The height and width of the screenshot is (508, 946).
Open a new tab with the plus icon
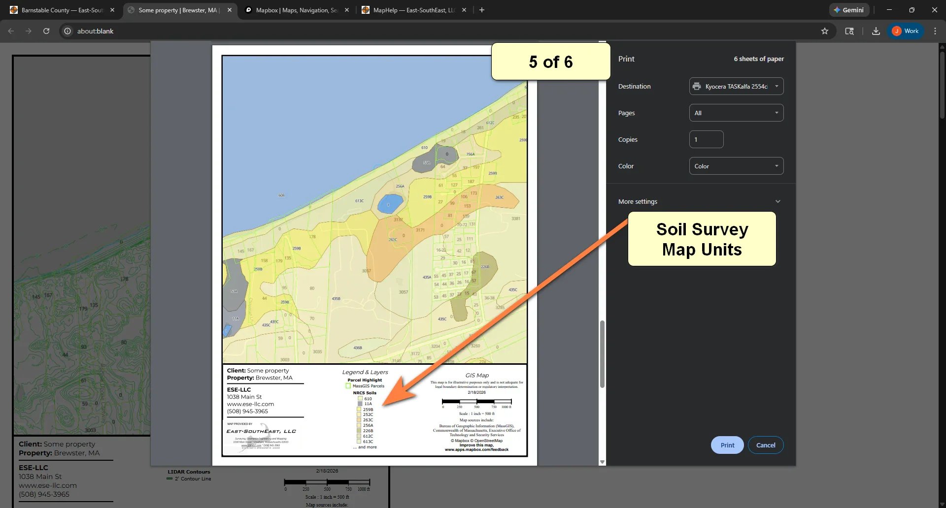[x=481, y=10]
